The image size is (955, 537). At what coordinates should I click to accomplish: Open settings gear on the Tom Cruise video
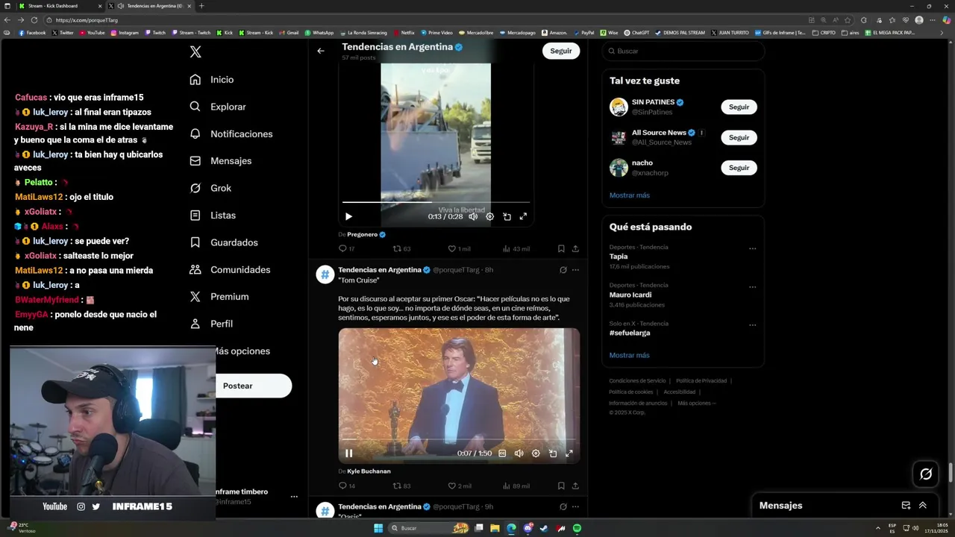click(536, 453)
